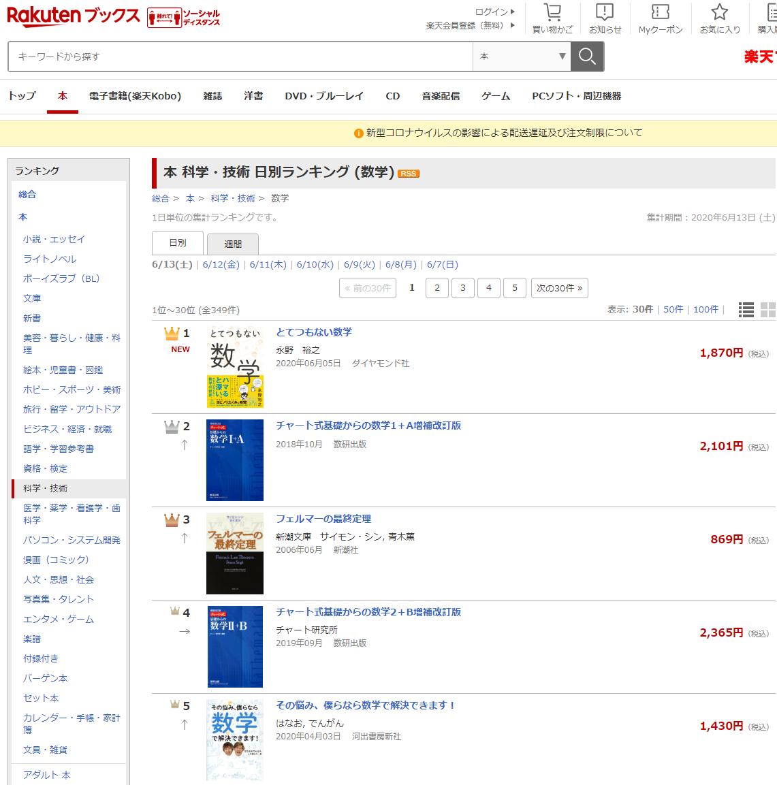The width and height of the screenshot is (777, 785).
Task: Open チャート式基礎からの数学2+B増補改訂版 link
Action: tap(368, 612)
